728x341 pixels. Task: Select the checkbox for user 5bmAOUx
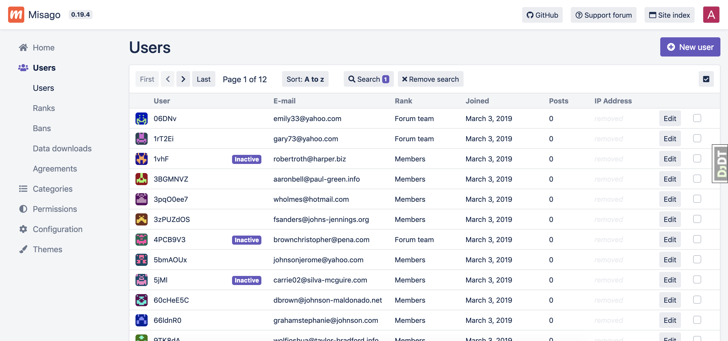click(697, 260)
